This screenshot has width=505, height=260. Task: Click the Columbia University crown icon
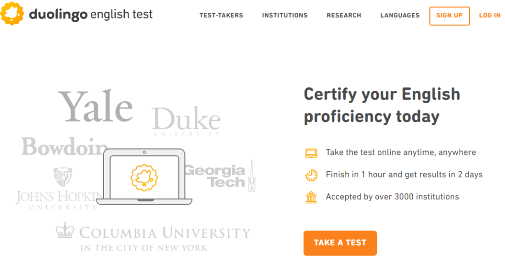(x=64, y=230)
